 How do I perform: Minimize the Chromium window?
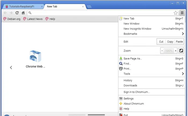pyautogui.click(x=172, y=3)
